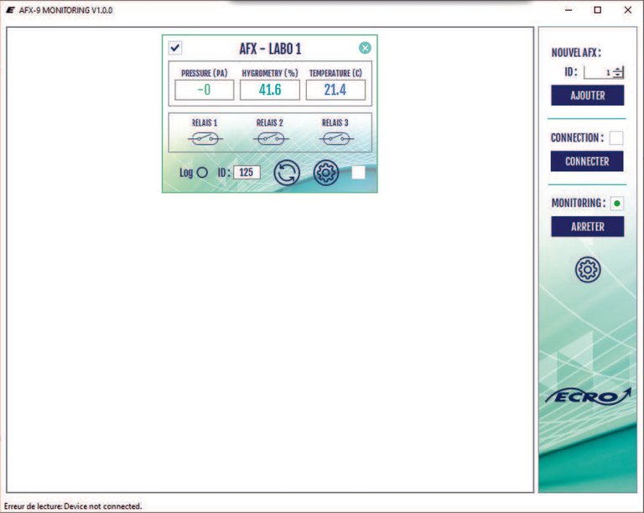Click the NOUVEL AFX label
The width and height of the screenshot is (644, 513).
pyautogui.click(x=576, y=53)
